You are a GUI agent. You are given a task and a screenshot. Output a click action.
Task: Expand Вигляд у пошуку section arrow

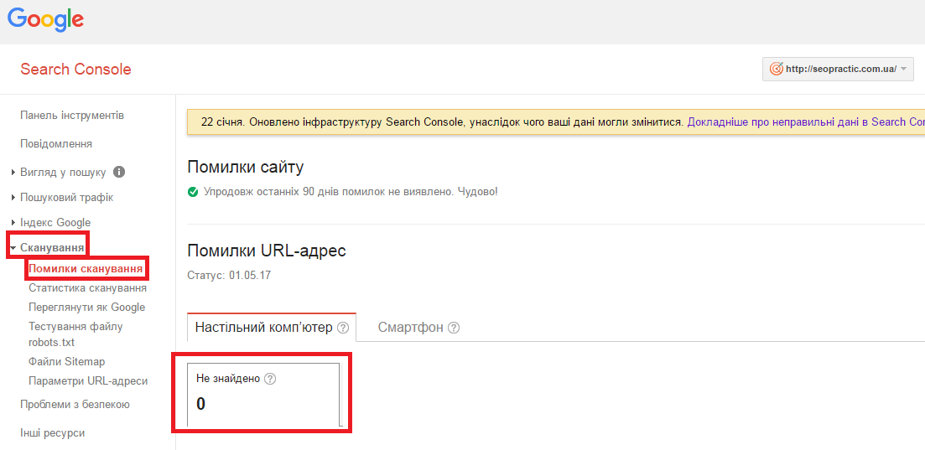(13, 173)
